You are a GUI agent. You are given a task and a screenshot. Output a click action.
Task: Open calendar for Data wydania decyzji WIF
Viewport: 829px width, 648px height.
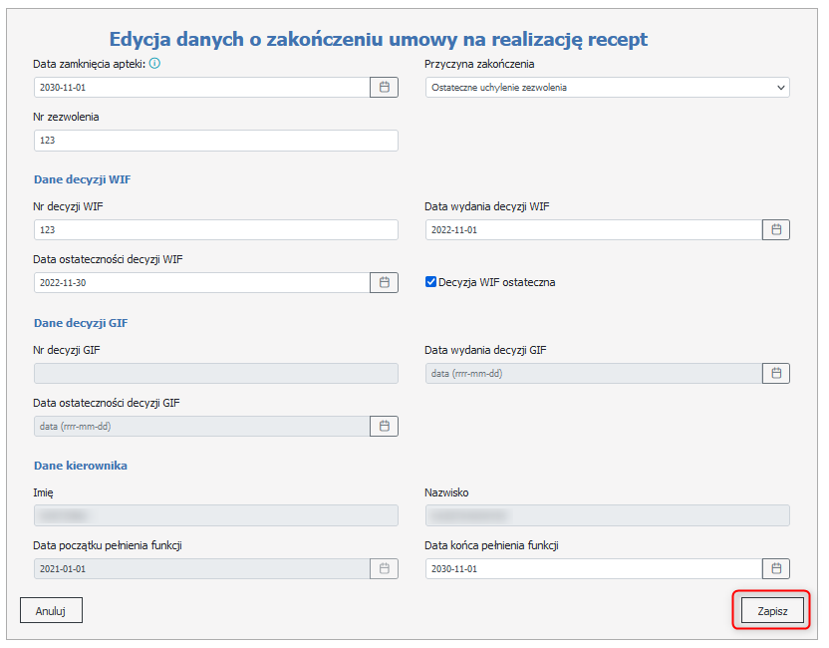(x=776, y=230)
